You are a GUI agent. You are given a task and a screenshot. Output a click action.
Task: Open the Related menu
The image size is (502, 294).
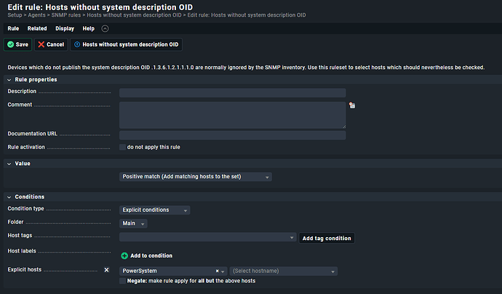pyautogui.click(x=37, y=28)
